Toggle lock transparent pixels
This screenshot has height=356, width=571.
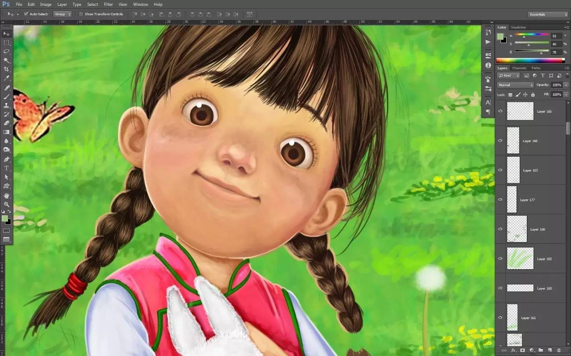(510, 94)
